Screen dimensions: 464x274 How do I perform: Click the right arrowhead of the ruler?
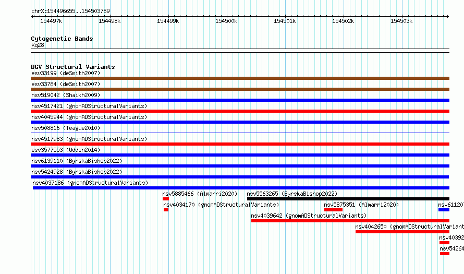pos(448,17)
